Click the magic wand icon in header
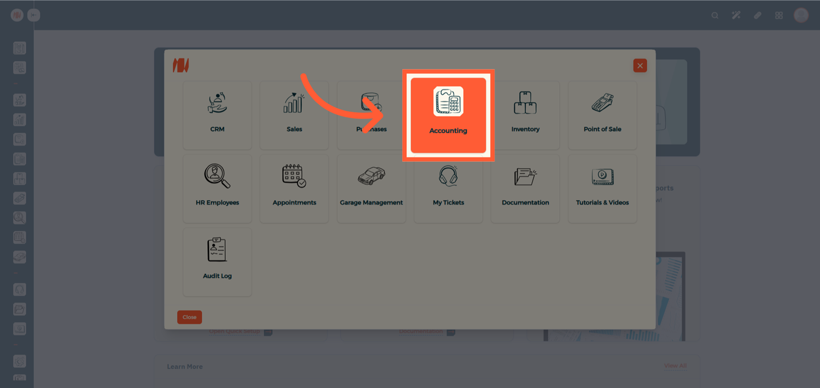The width and height of the screenshot is (820, 388). tap(736, 15)
